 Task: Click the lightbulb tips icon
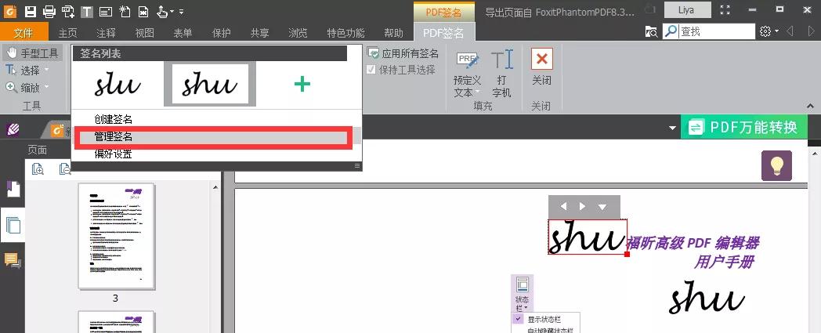pos(776,165)
